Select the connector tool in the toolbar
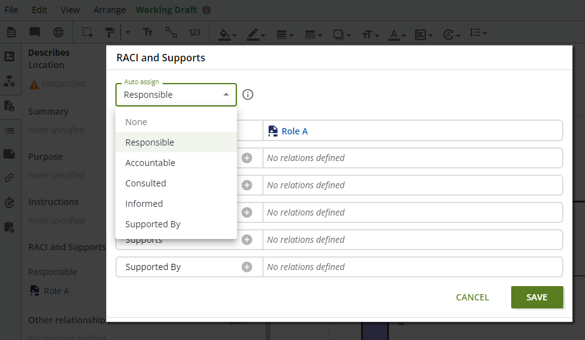585x340 pixels. pos(171,33)
